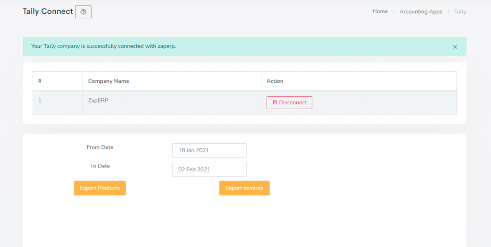Screen dimensions: 491x247
Task: Open Accounting Apps breadcrumb
Action: point(421,11)
